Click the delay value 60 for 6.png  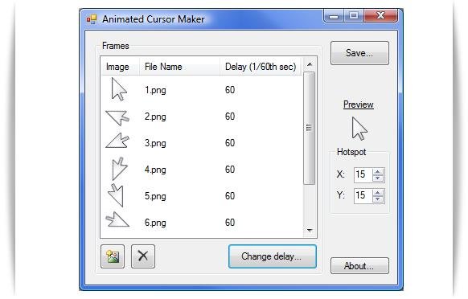click(x=230, y=223)
